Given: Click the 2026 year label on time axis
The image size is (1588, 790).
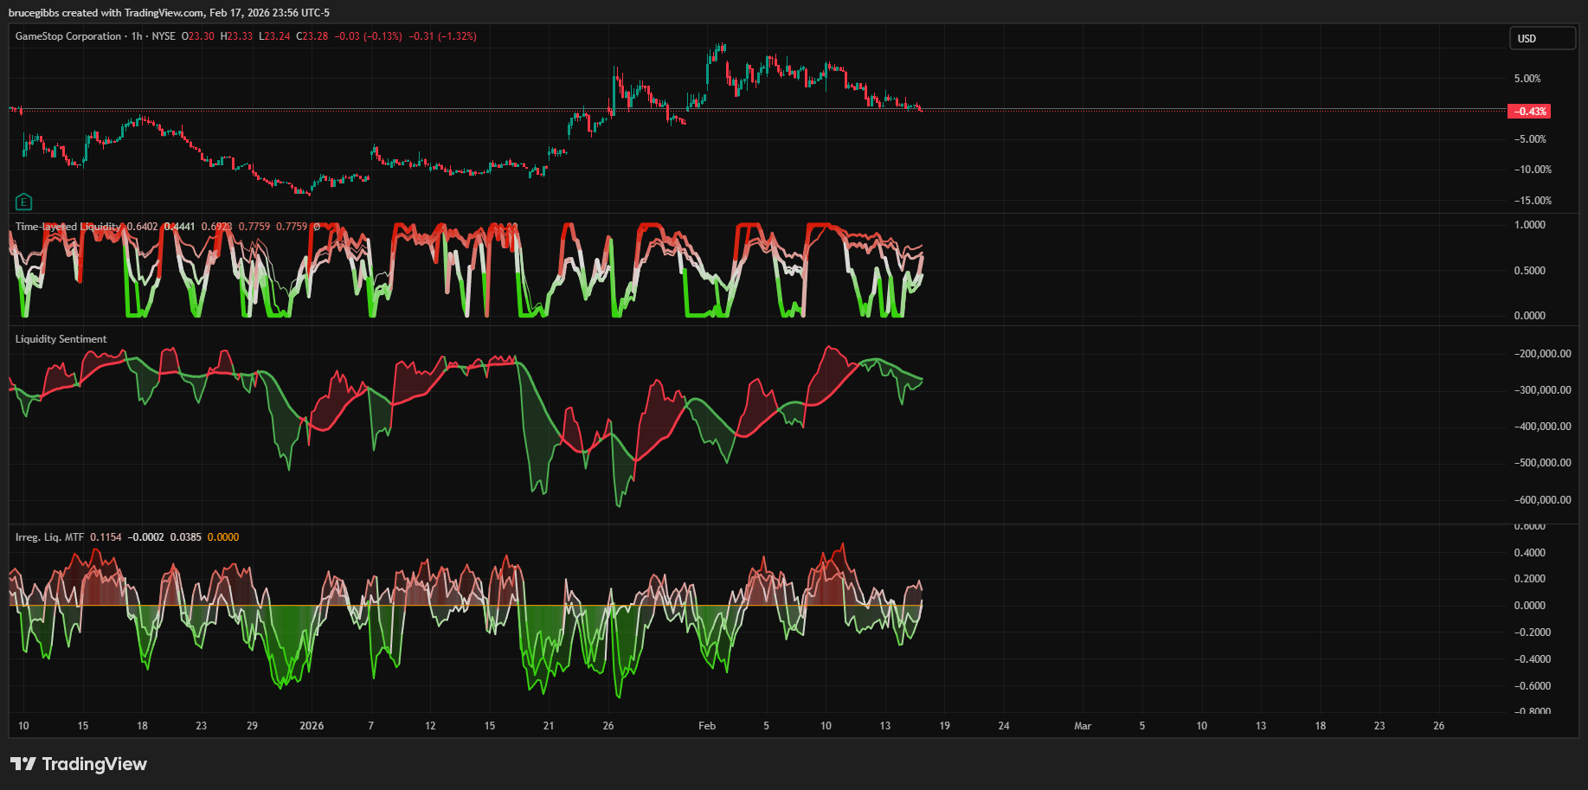Looking at the screenshot, I should (312, 726).
